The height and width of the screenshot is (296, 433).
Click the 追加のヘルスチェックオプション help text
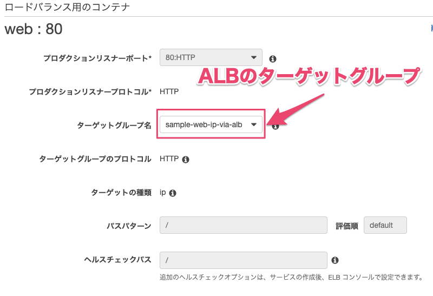(291, 278)
